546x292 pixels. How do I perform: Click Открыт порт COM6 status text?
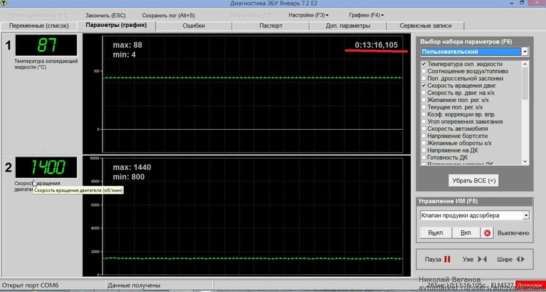pyautogui.click(x=30, y=285)
